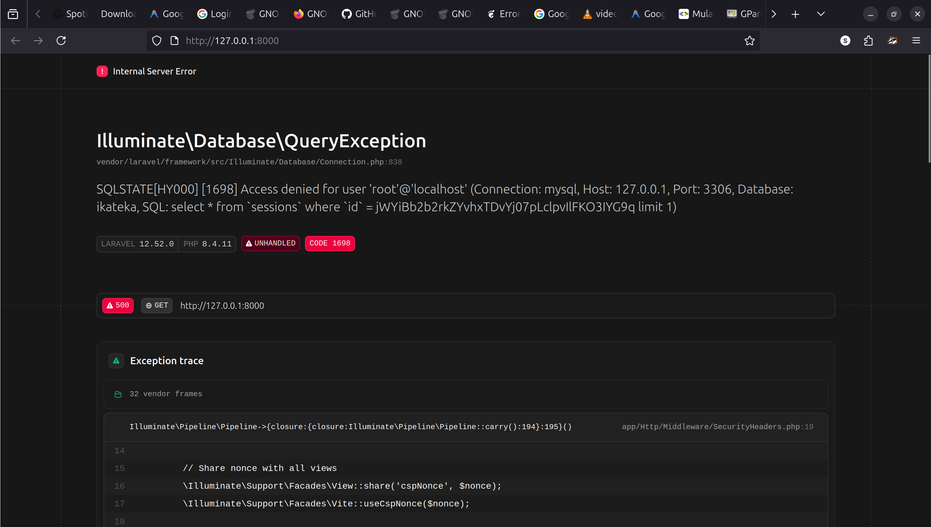Image resolution: width=931 pixels, height=527 pixels.
Task: Switch to the GitHub tab
Action: click(x=359, y=14)
